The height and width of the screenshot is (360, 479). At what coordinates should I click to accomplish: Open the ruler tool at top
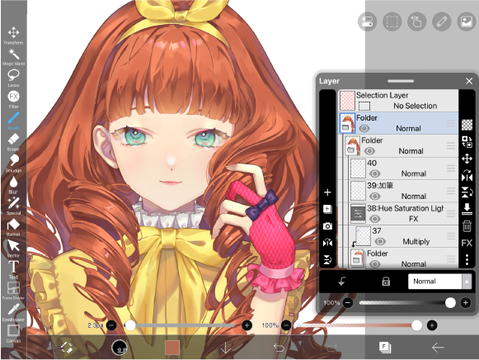441,21
